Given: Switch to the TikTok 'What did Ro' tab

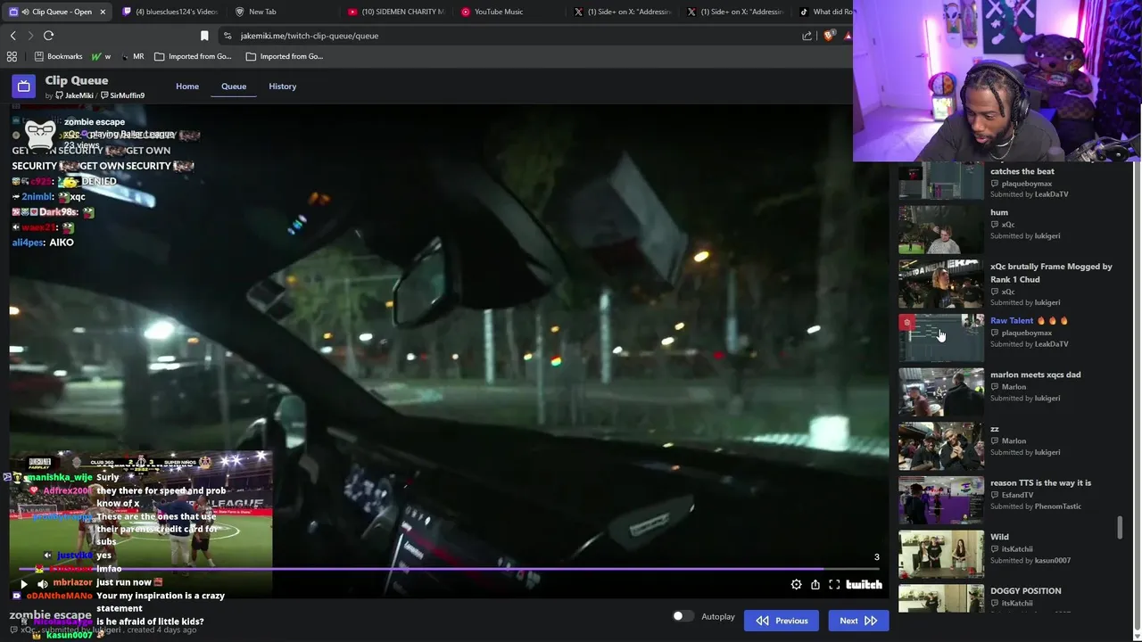Looking at the screenshot, I should (x=823, y=12).
